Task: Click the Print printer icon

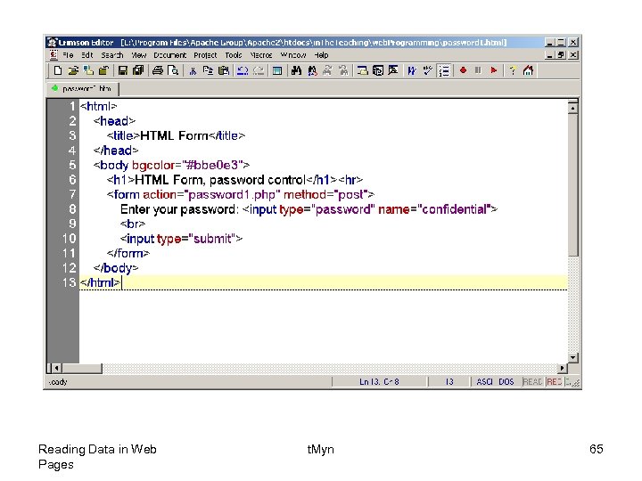Action: [157, 70]
